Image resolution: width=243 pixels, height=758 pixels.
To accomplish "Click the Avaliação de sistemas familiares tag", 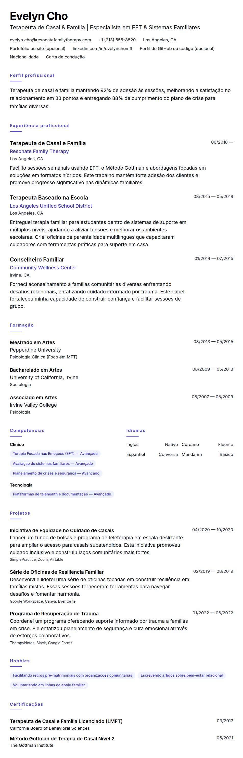I will [53, 464].
